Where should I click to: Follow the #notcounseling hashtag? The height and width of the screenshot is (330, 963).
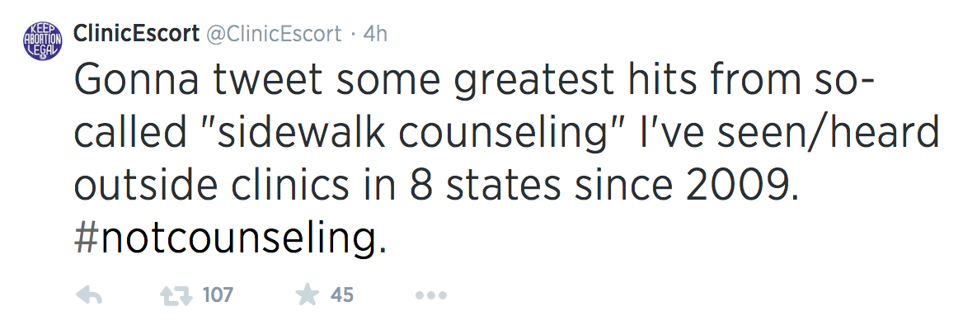coord(230,238)
